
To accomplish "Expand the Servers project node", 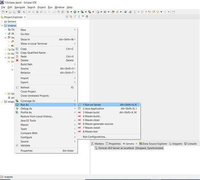I will point(2,22).
